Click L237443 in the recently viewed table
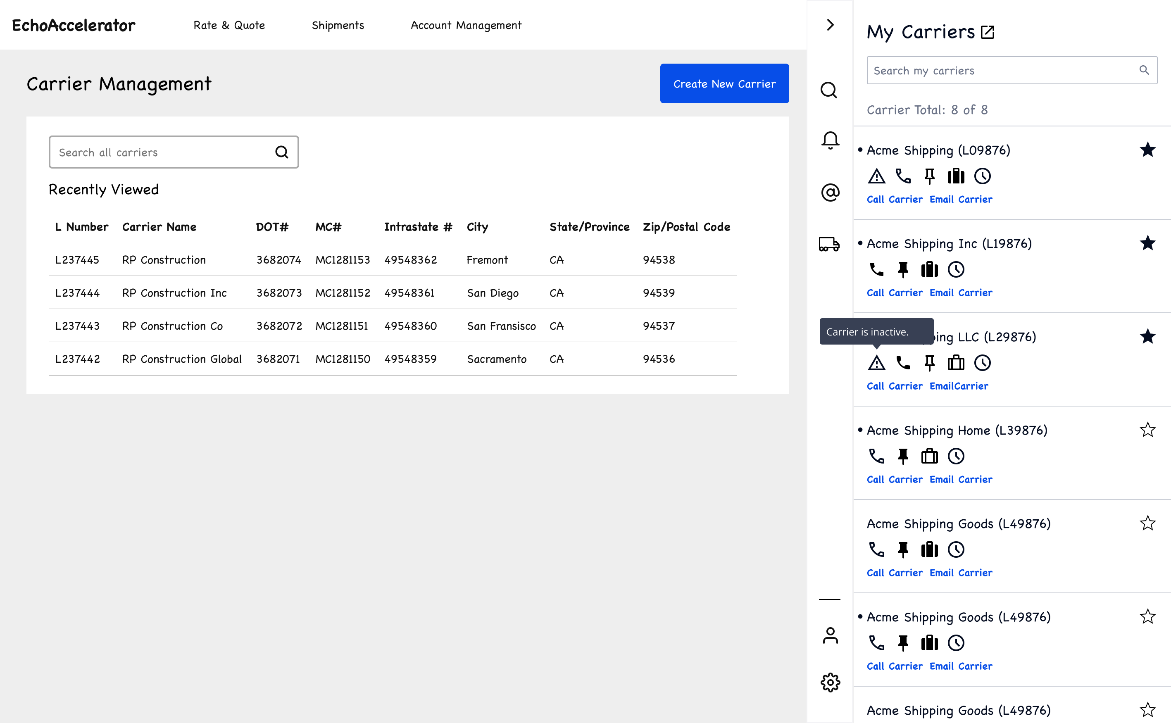 click(x=77, y=326)
